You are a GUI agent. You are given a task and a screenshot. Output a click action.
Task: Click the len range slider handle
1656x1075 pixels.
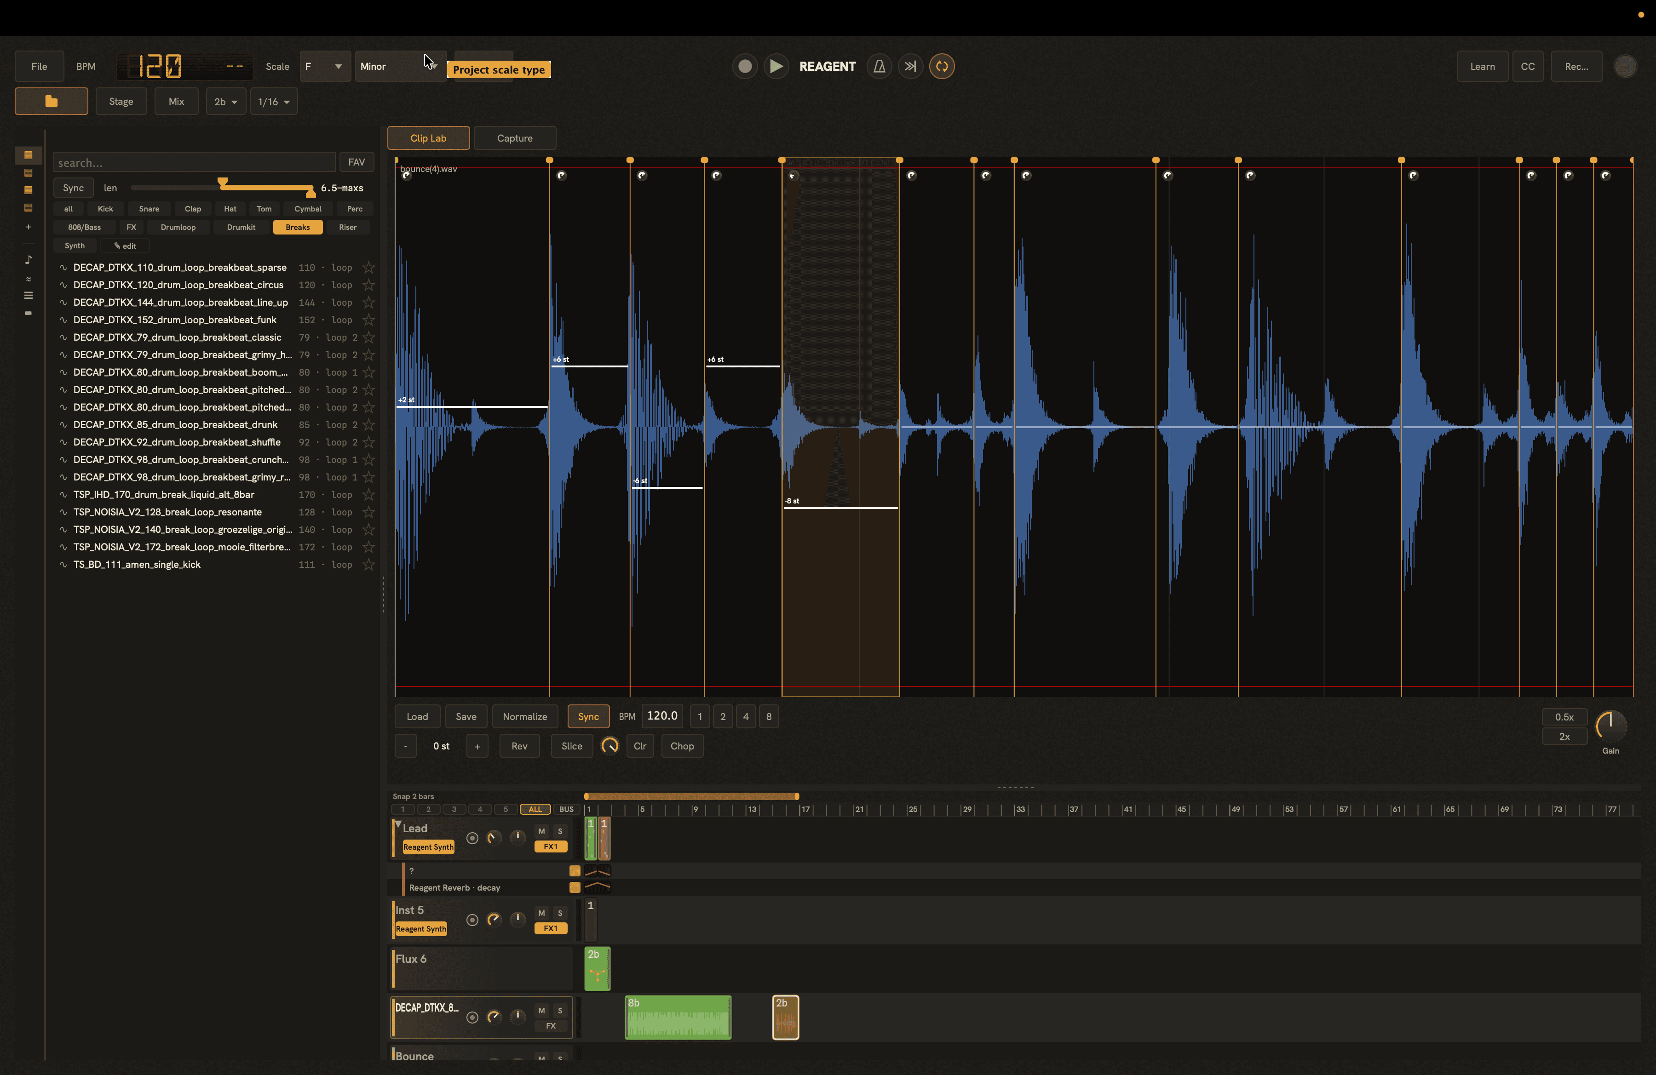(223, 182)
